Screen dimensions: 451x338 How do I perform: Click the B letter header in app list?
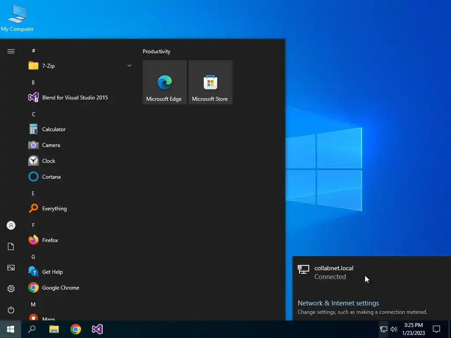pyautogui.click(x=33, y=82)
